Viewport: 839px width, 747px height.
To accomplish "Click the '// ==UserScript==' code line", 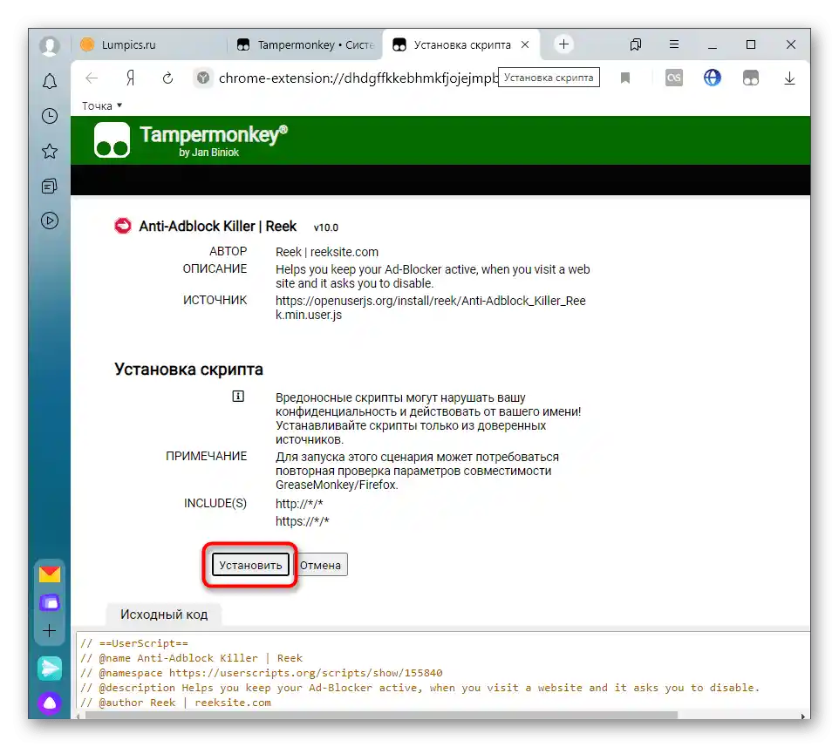I will tap(134, 643).
